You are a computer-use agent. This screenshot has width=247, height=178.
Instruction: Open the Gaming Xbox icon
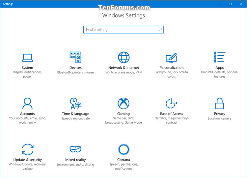[x=123, y=103]
